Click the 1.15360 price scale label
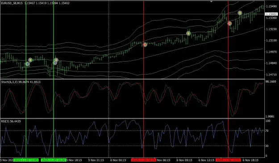Screen dimensions: 279x163 [271, 18]
